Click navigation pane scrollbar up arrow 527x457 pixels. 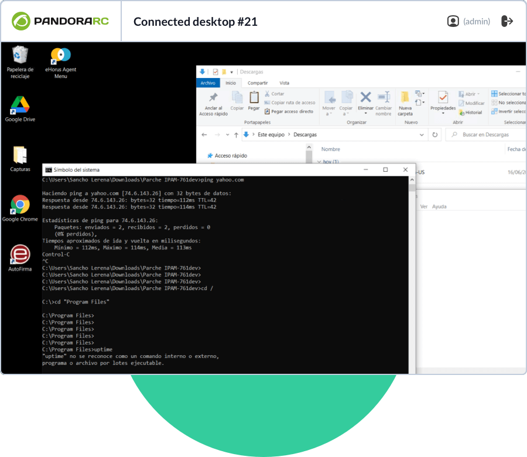tap(309, 147)
